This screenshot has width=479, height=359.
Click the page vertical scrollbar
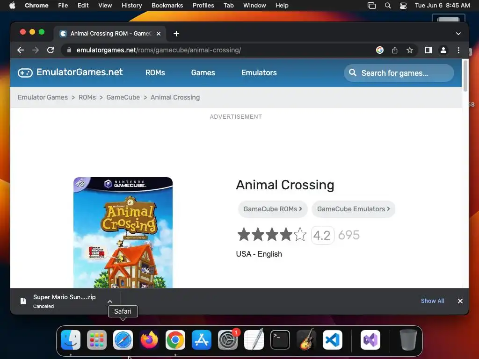465,76
